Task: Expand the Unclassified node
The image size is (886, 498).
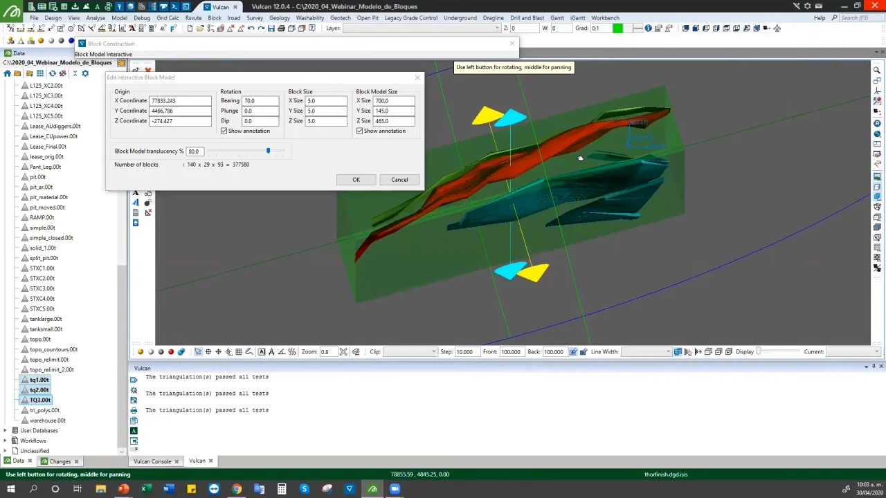Action: point(6,451)
